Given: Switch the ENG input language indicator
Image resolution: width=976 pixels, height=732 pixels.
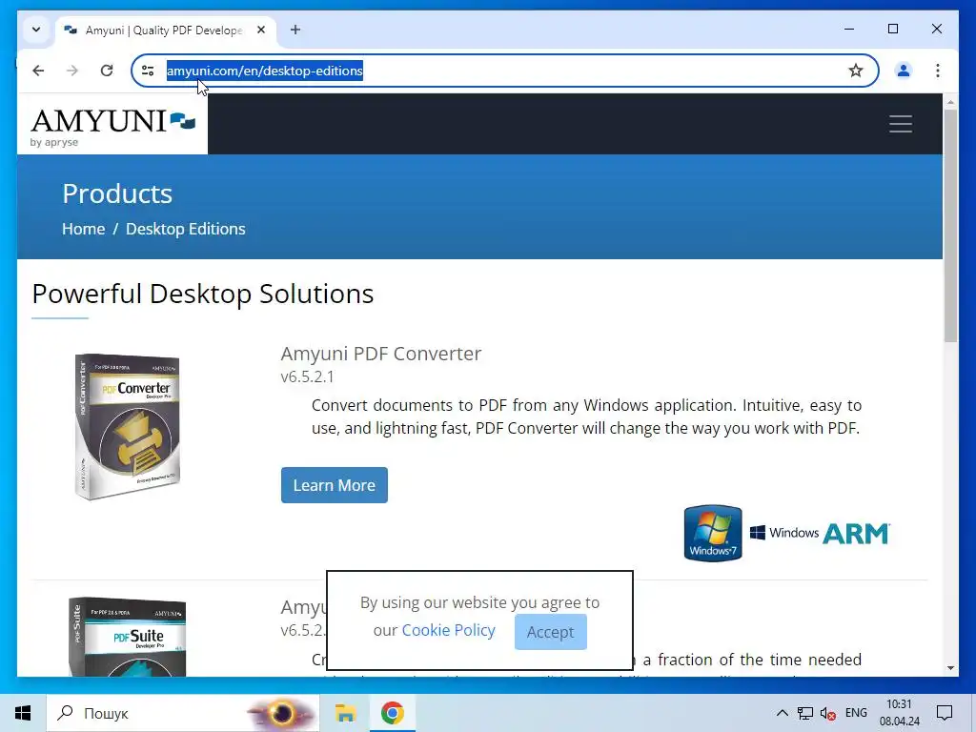Looking at the screenshot, I should tap(857, 713).
